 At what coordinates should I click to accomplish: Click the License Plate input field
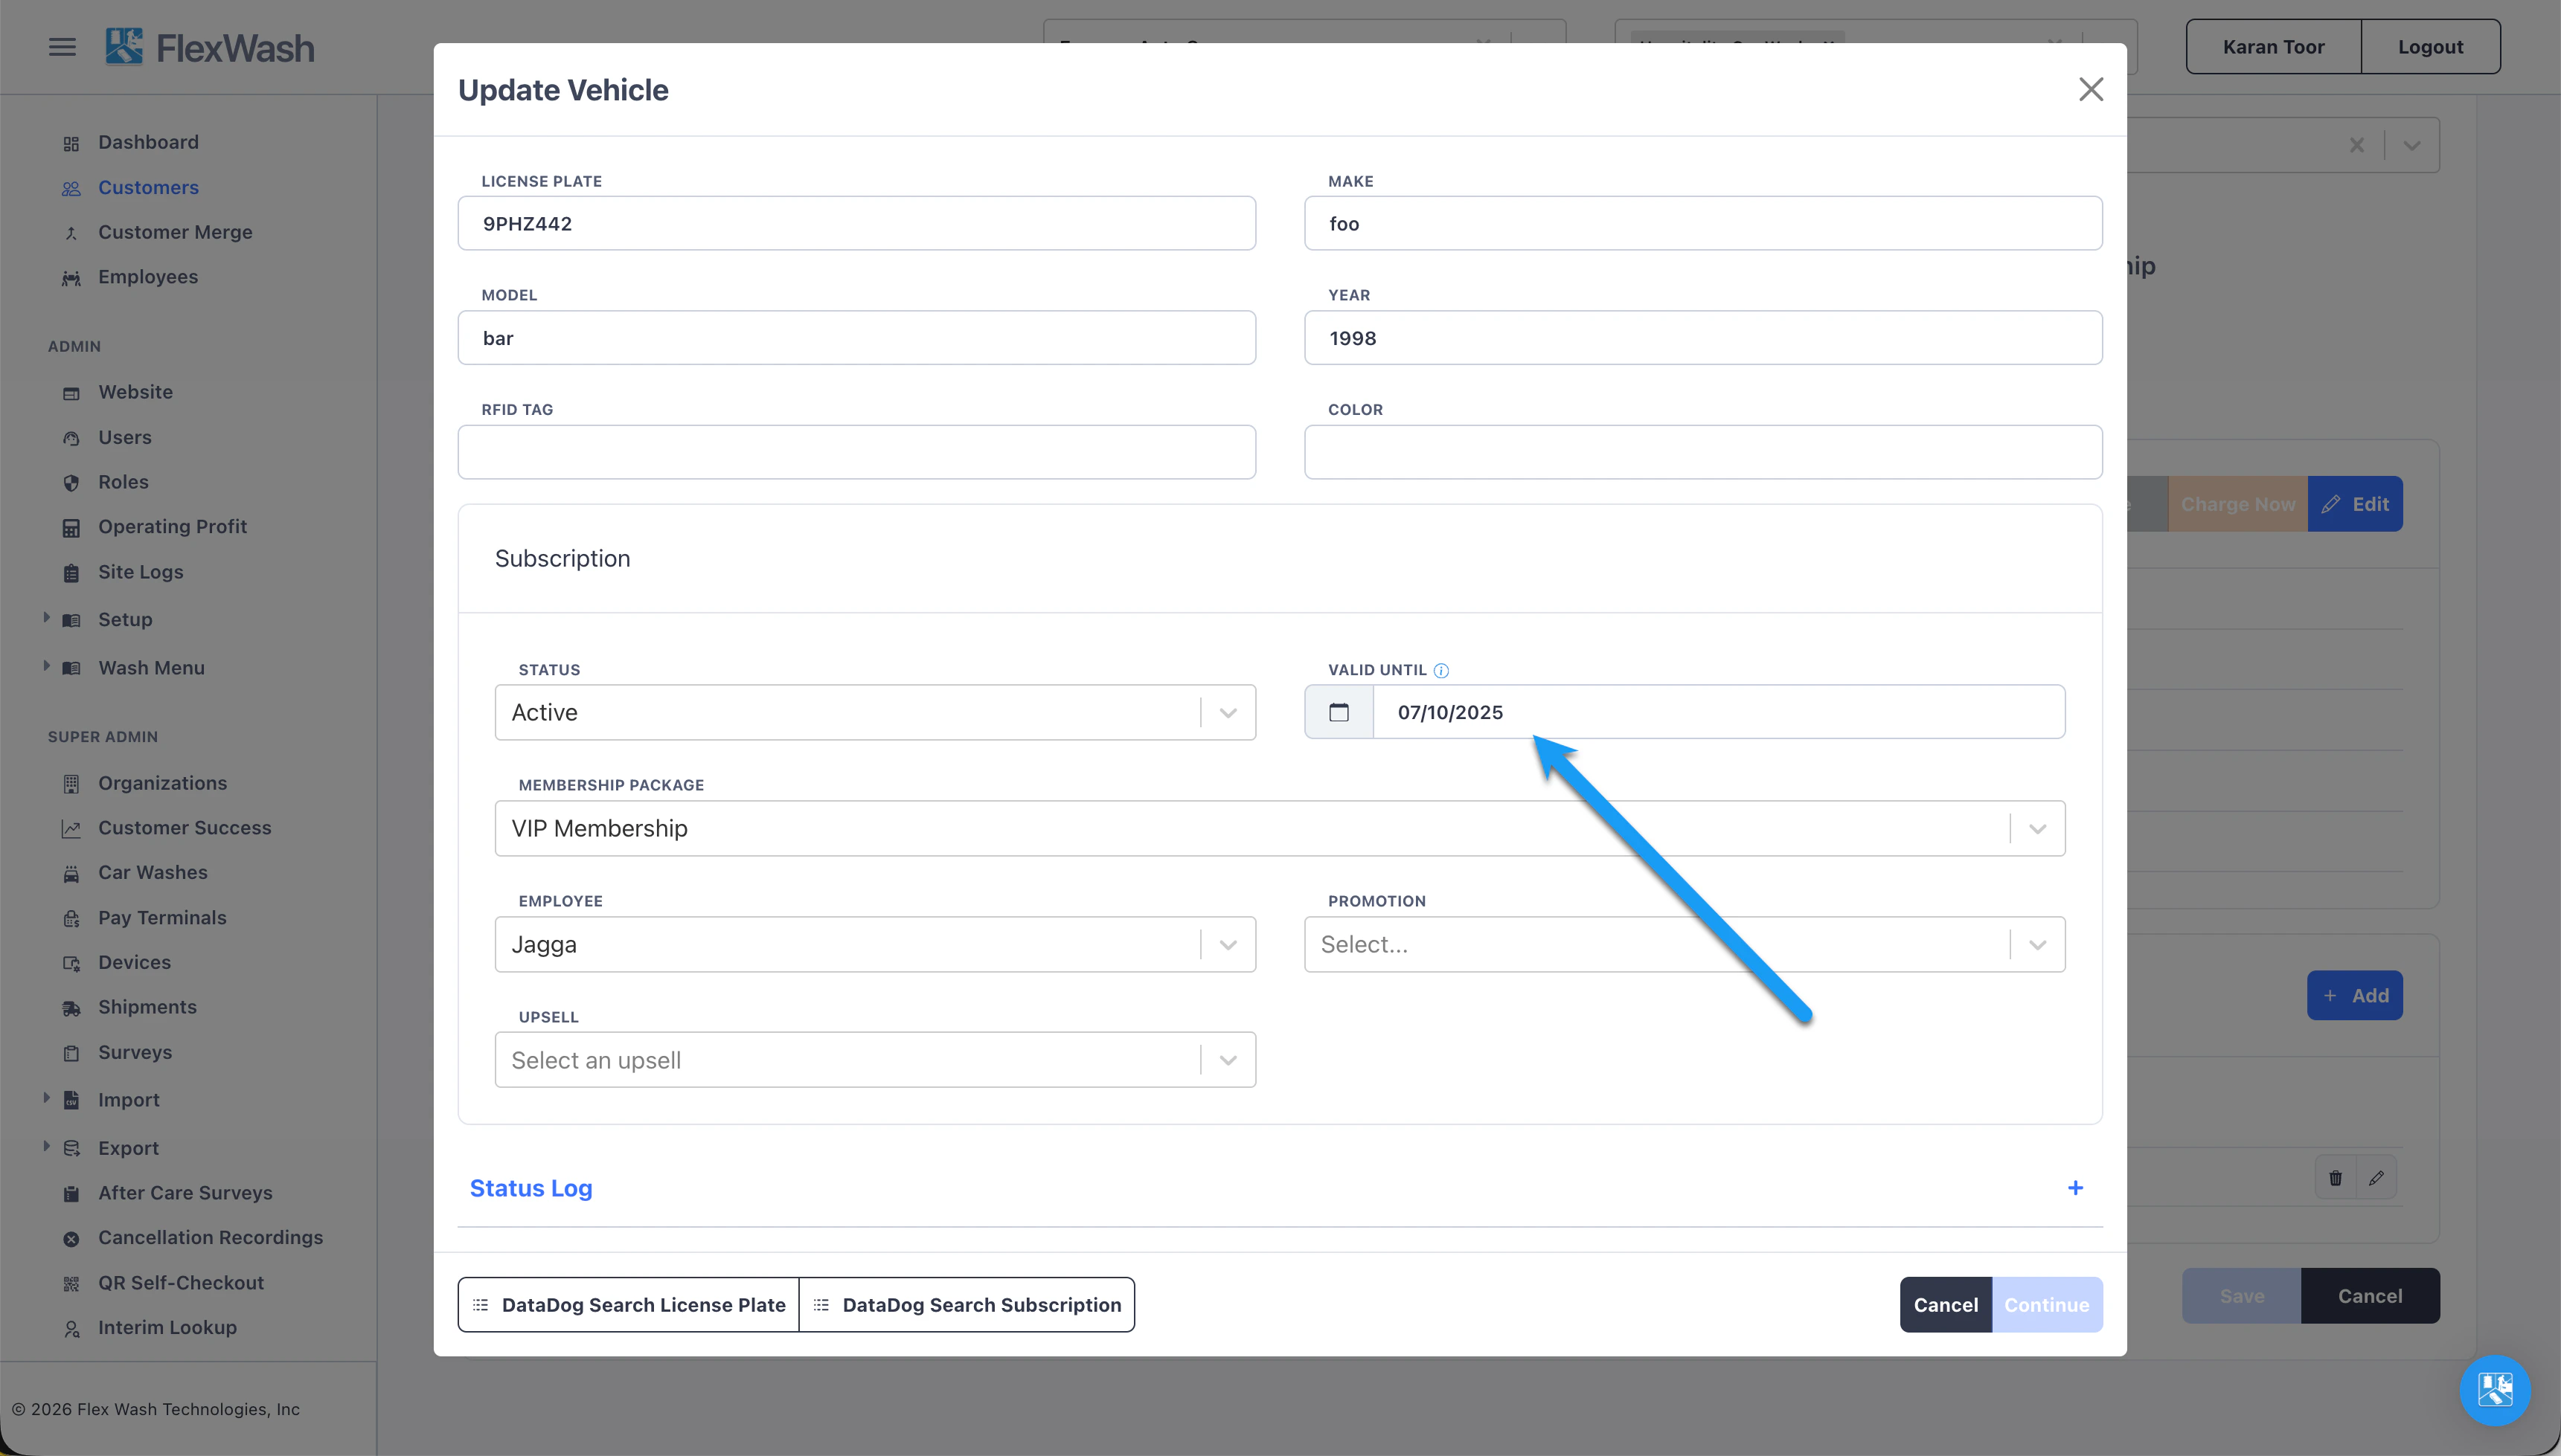pyautogui.click(x=856, y=223)
